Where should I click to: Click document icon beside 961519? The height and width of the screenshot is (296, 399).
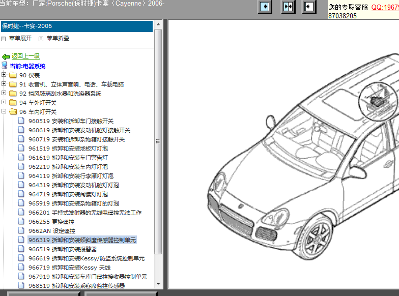[x=21, y=148]
